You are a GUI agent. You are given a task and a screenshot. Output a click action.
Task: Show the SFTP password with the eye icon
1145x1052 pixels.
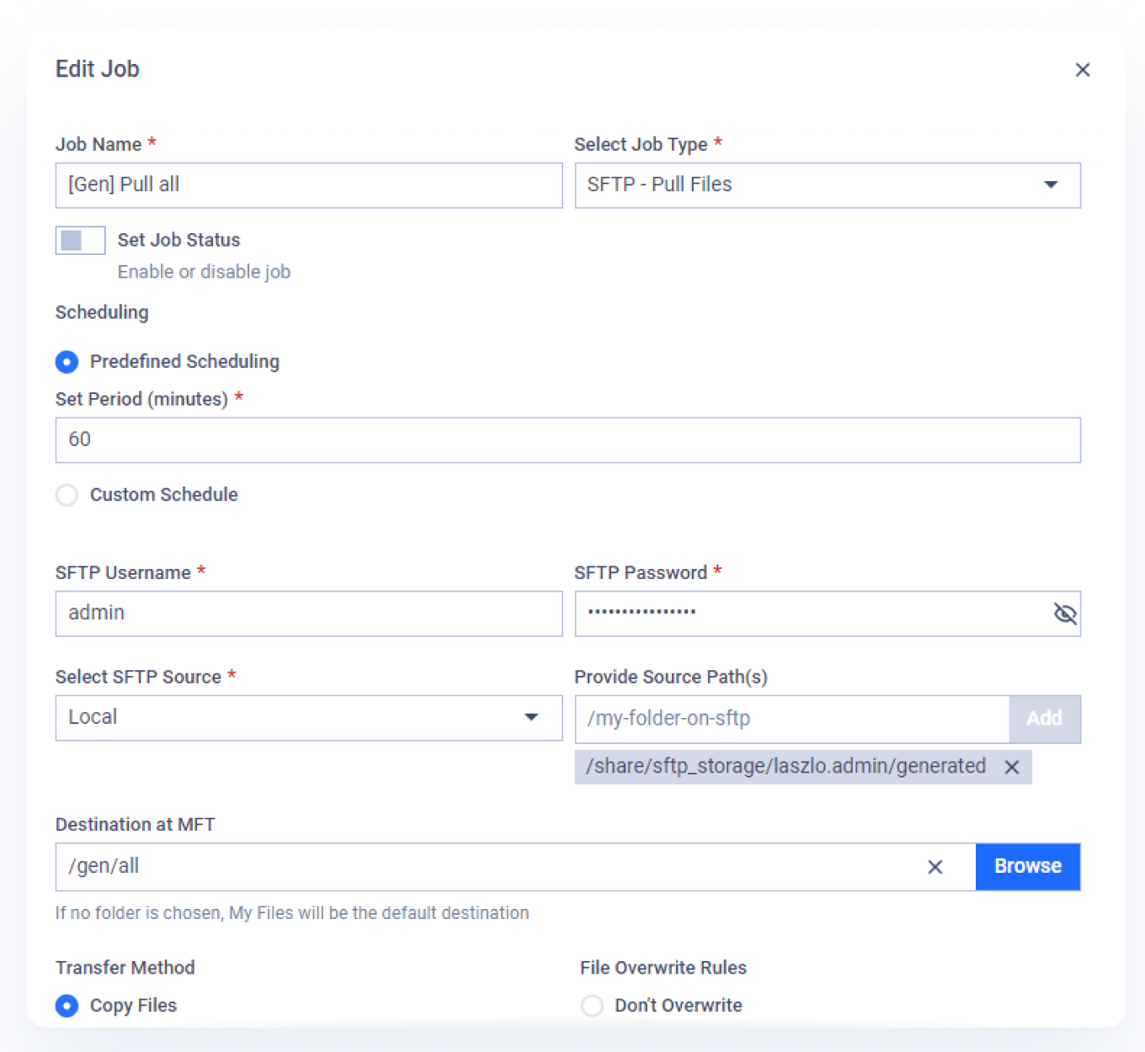coord(1065,614)
